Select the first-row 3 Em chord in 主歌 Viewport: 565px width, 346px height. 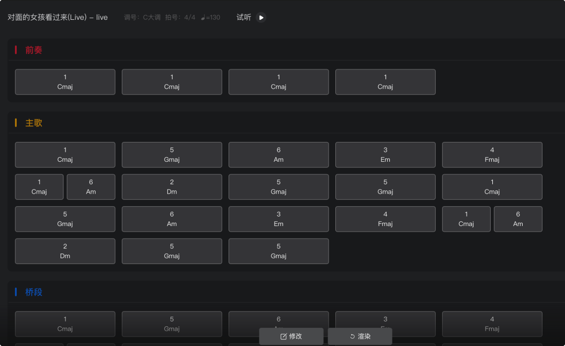pyautogui.click(x=385, y=155)
